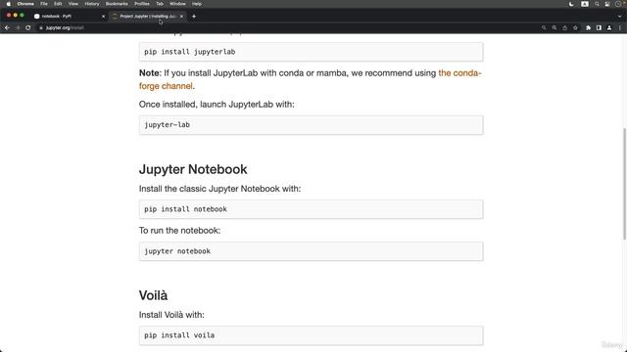Click the text 'To run the notebook:'
This screenshot has width=627, height=352.
point(180,231)
